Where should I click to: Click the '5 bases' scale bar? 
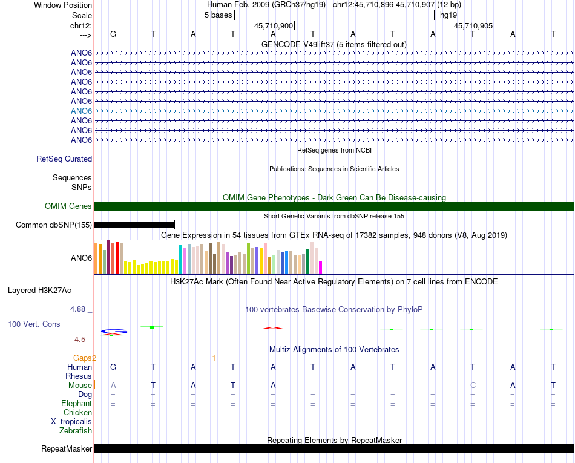click(334, 15)
